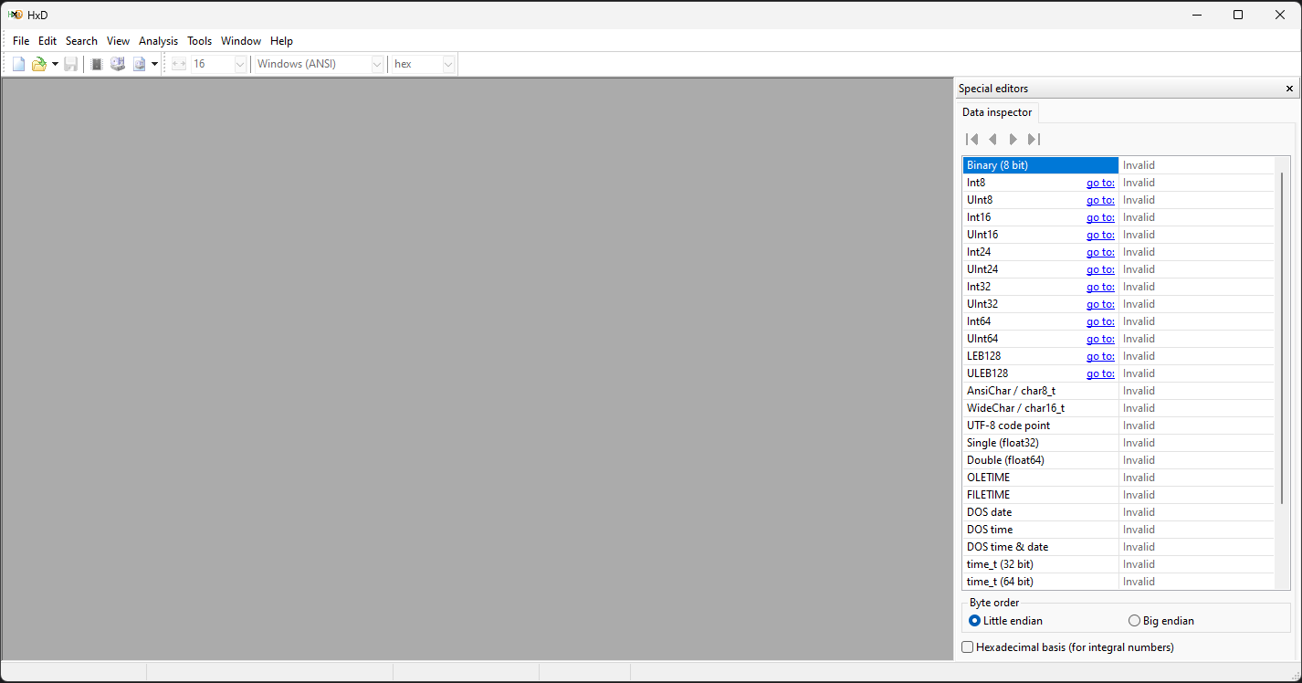Select the AnsiChar / char8_t row
Screen dimensions: 1302x683
click(x=1118, y=391)
